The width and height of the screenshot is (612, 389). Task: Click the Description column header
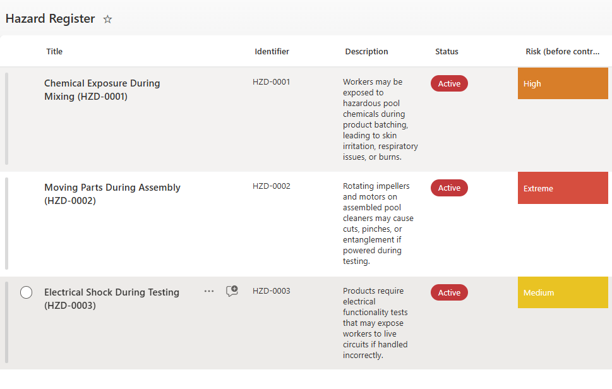[366, 52]
